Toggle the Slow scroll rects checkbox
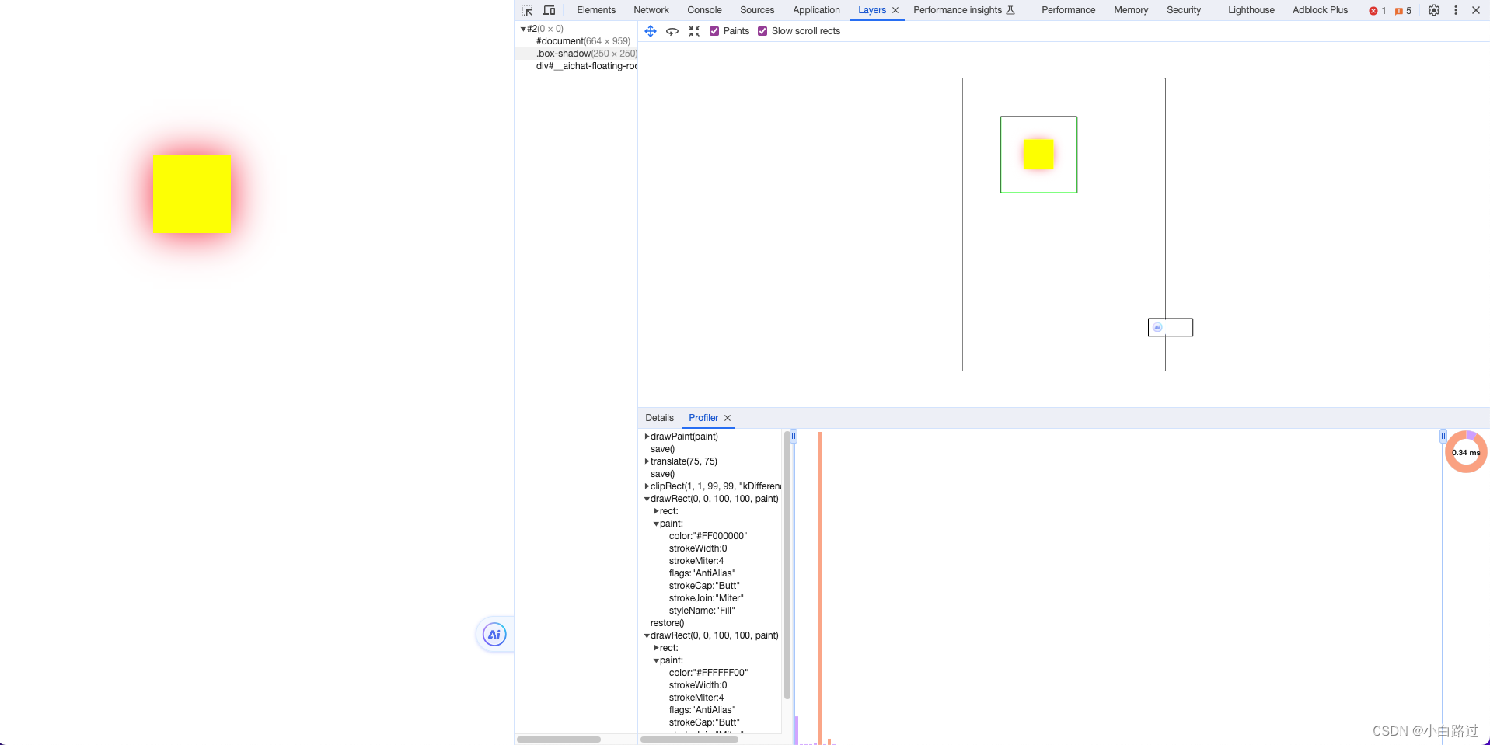Screen dimensions: 1490x745 point(762,31)
